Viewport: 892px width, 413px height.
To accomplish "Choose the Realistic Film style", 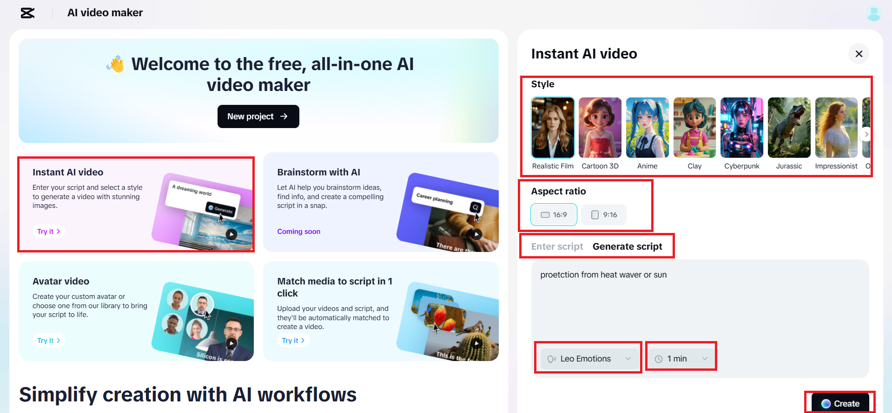I will tap(553, 128).
